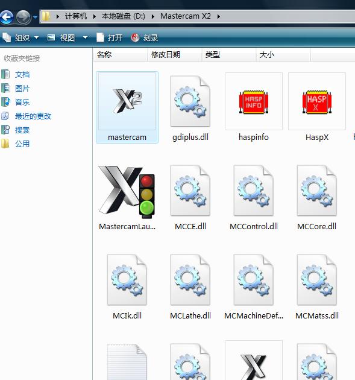Select the MCCore.dll file icon
Screen dimensions: 355x380
(317, 191)
